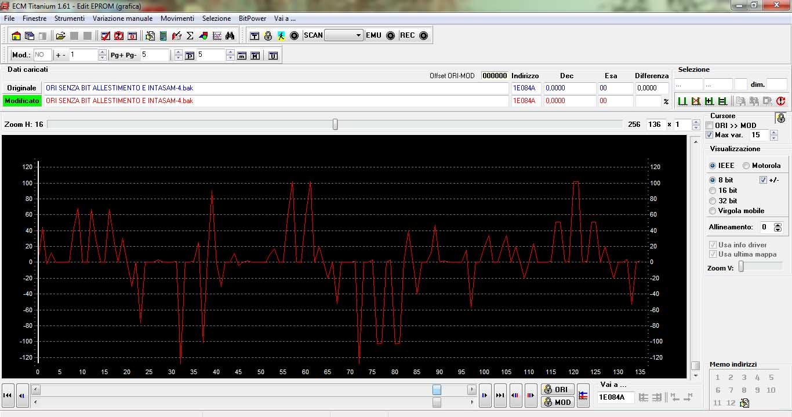
Task: Click the cascaded windows toolbar icon
Action: tap(29, 35)
